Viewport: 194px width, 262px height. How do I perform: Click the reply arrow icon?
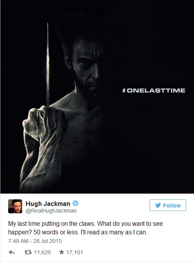[12, 252]
